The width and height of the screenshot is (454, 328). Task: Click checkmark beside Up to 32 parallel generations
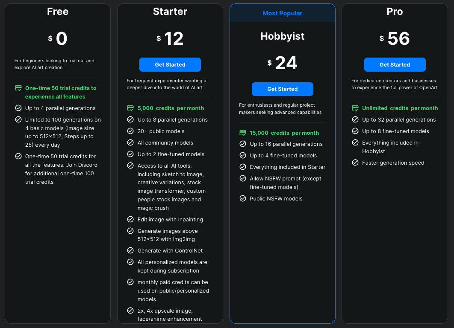355,120
